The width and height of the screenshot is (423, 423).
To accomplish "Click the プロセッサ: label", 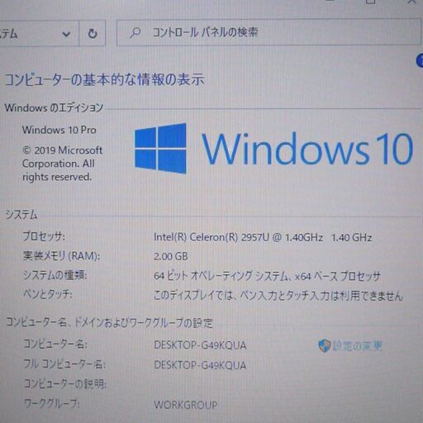I will tap(44, 236).
